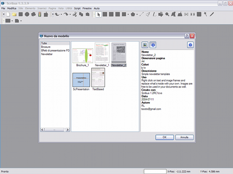233x174 pixels.
Task: Choose the Newsletter_1 template thumbnail
Action: tap(102, 53)
